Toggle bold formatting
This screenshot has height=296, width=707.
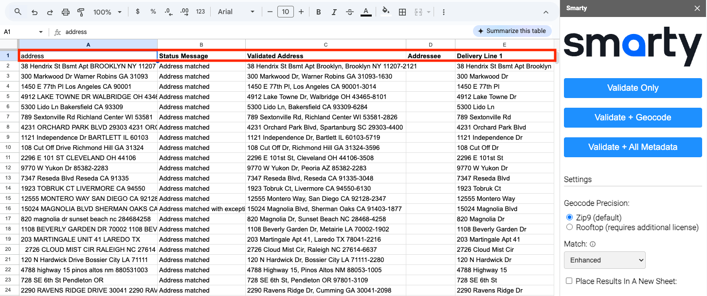pos(318,12)
